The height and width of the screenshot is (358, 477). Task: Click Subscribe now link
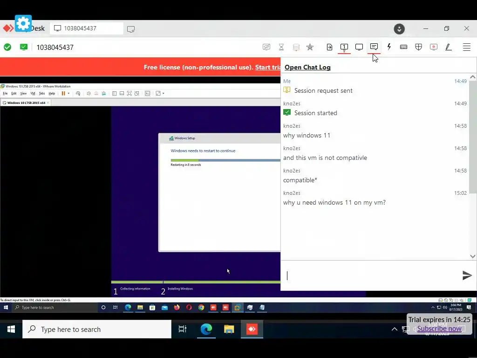[439, 329]
